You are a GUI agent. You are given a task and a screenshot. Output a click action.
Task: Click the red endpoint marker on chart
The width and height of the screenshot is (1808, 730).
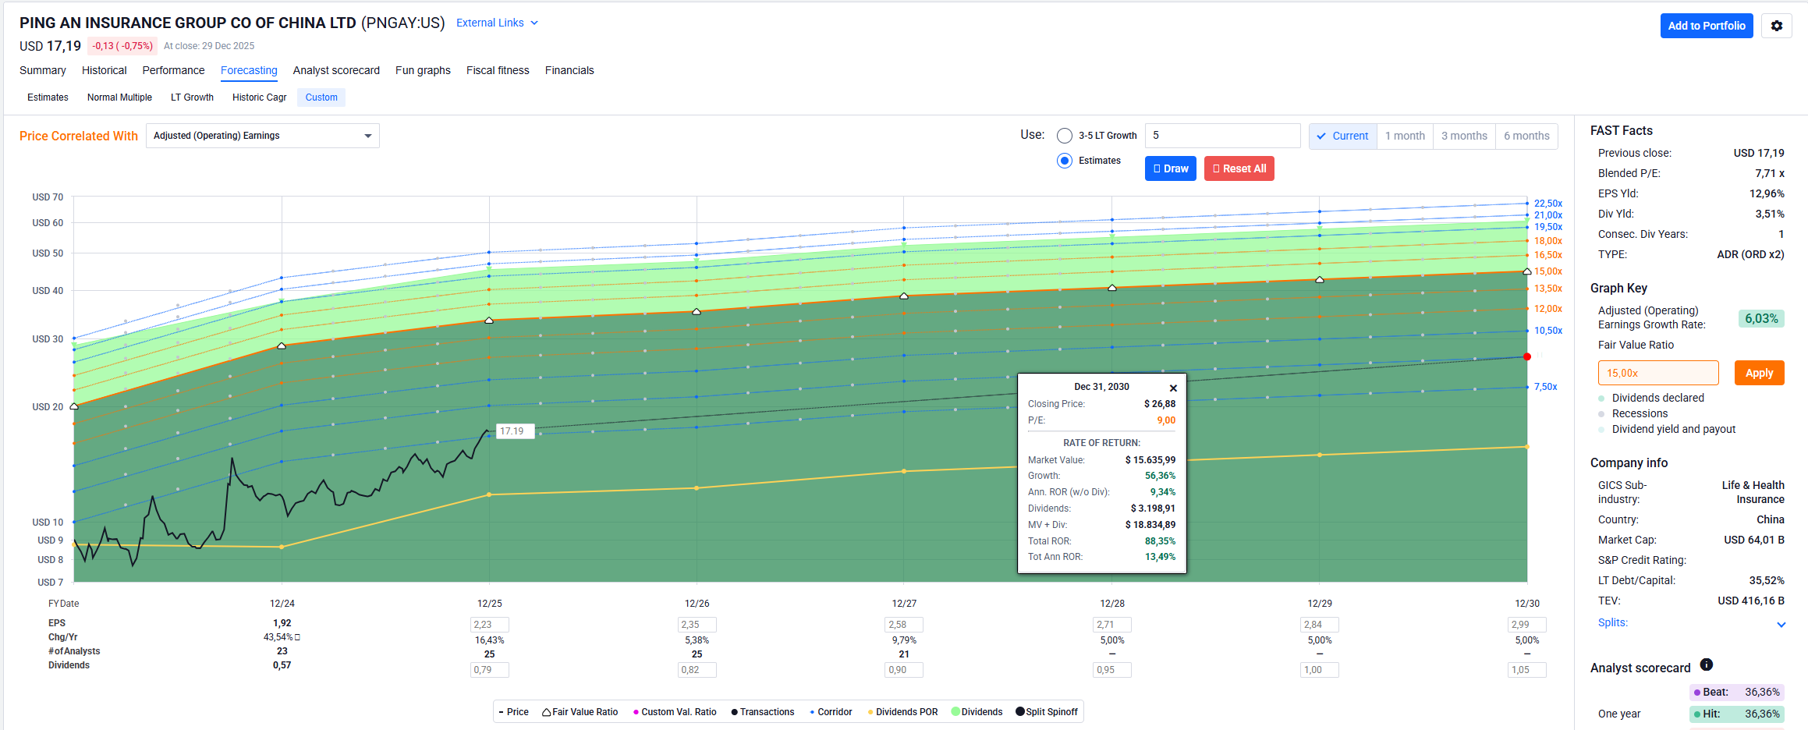click(1527, 356)
